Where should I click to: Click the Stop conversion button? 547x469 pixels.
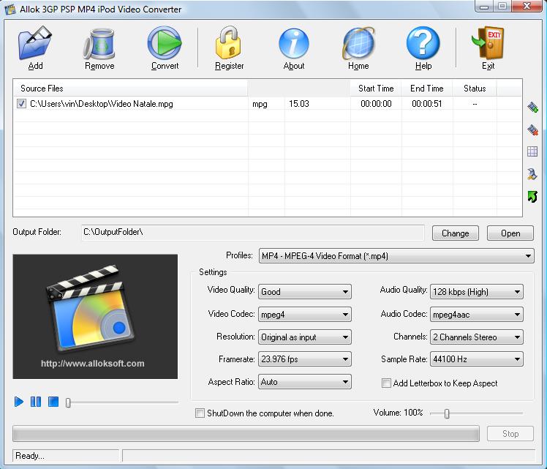coord(510,434)
